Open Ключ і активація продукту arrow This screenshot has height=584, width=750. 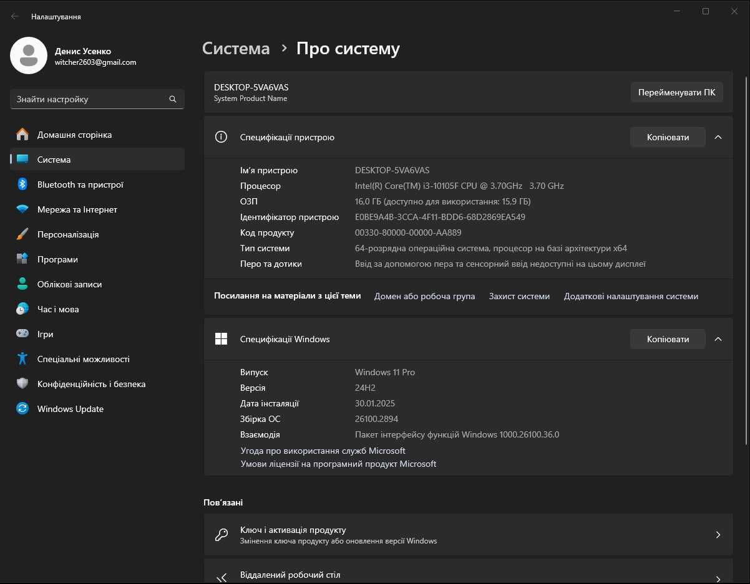[718, 535]
